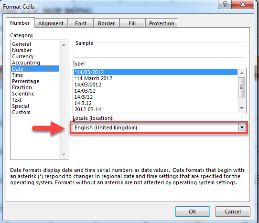This screenshot has width=259, height=223.
Task: Click the help question mark icon
Action: point(225,4)
